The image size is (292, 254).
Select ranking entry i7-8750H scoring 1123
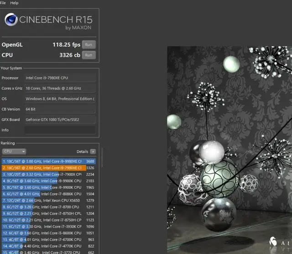49,220
